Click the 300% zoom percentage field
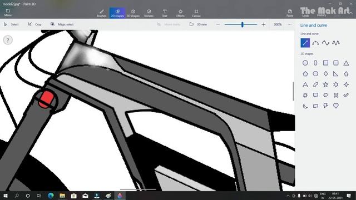 point(278,24)
